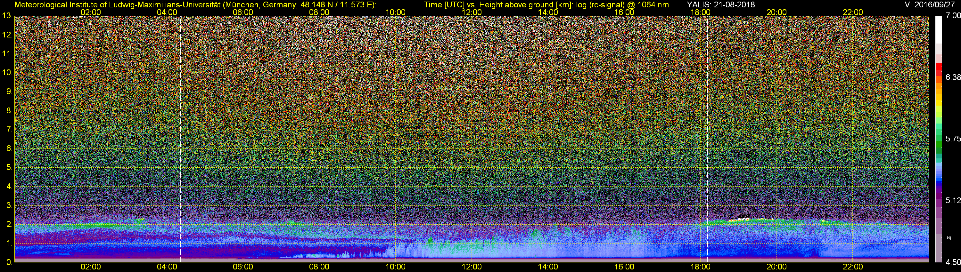Click the 18:00 label on the top time axis

point(700,12)
